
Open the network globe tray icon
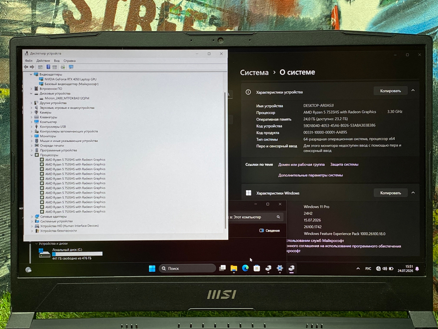(x=378, y=268)
